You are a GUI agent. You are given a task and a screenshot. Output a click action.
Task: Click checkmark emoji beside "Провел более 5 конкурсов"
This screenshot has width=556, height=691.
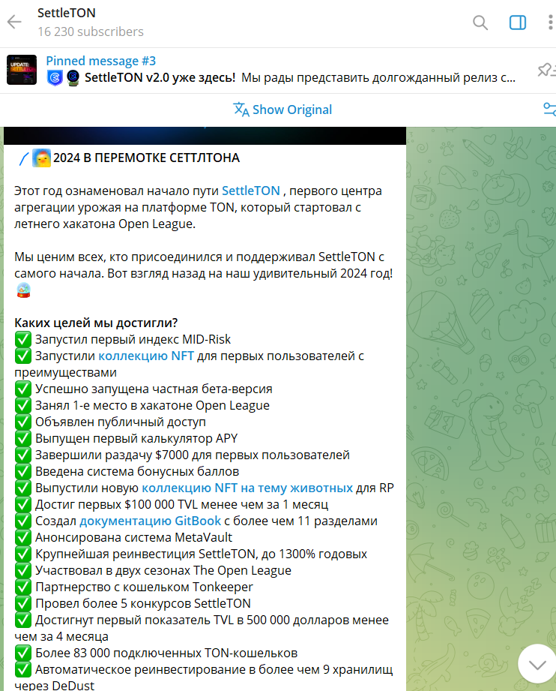23,604
